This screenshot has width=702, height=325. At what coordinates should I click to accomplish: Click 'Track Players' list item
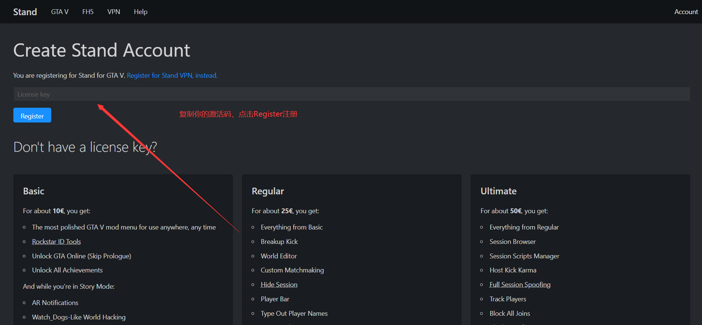click(508, 299)
